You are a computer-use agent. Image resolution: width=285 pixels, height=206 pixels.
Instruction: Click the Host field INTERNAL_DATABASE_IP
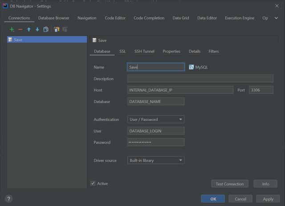pyautogui.click(x=180, y=90)
